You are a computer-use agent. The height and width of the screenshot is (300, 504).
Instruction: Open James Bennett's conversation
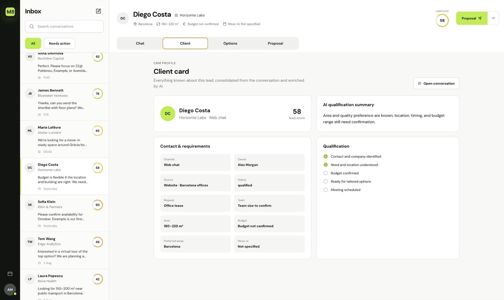pyautogui.click(x=64, y=102)
